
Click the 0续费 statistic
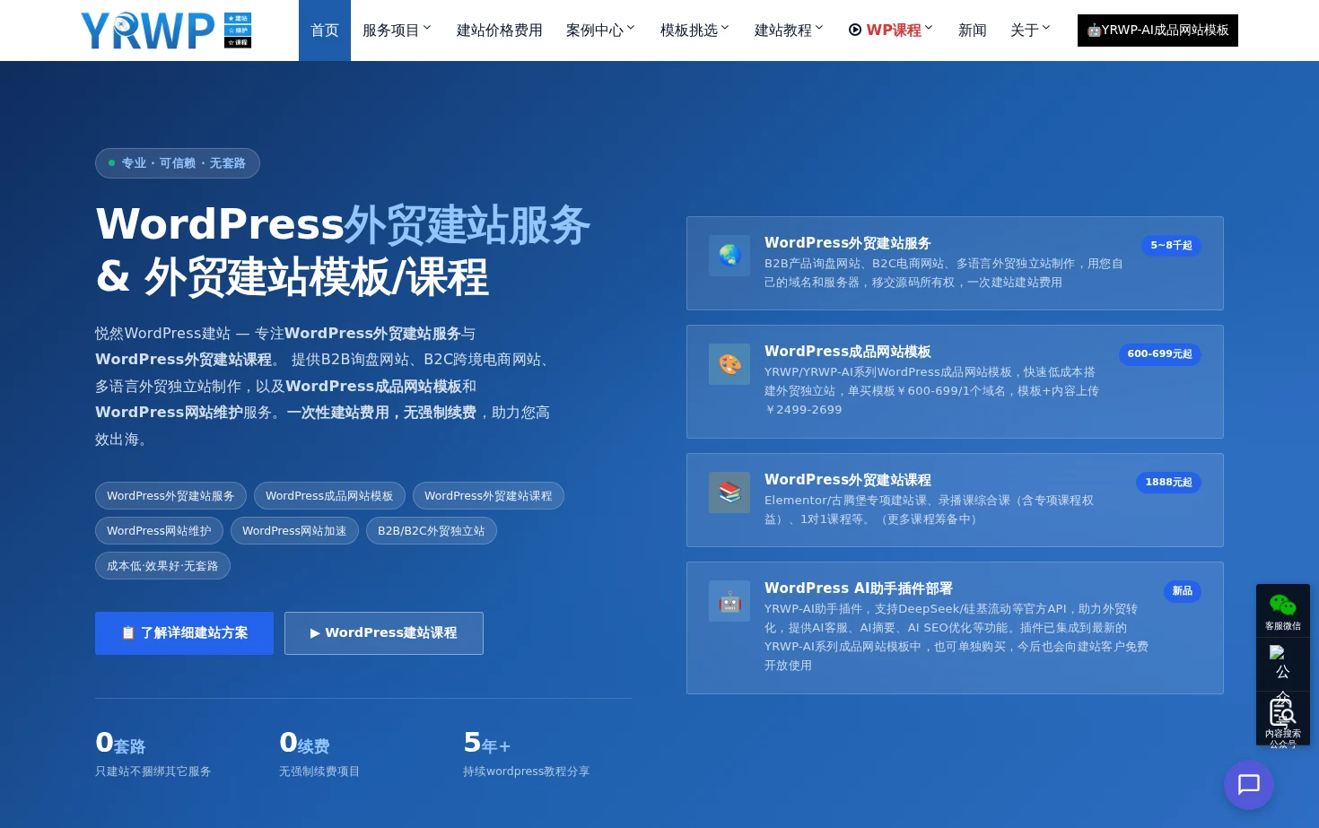point(304,744)
